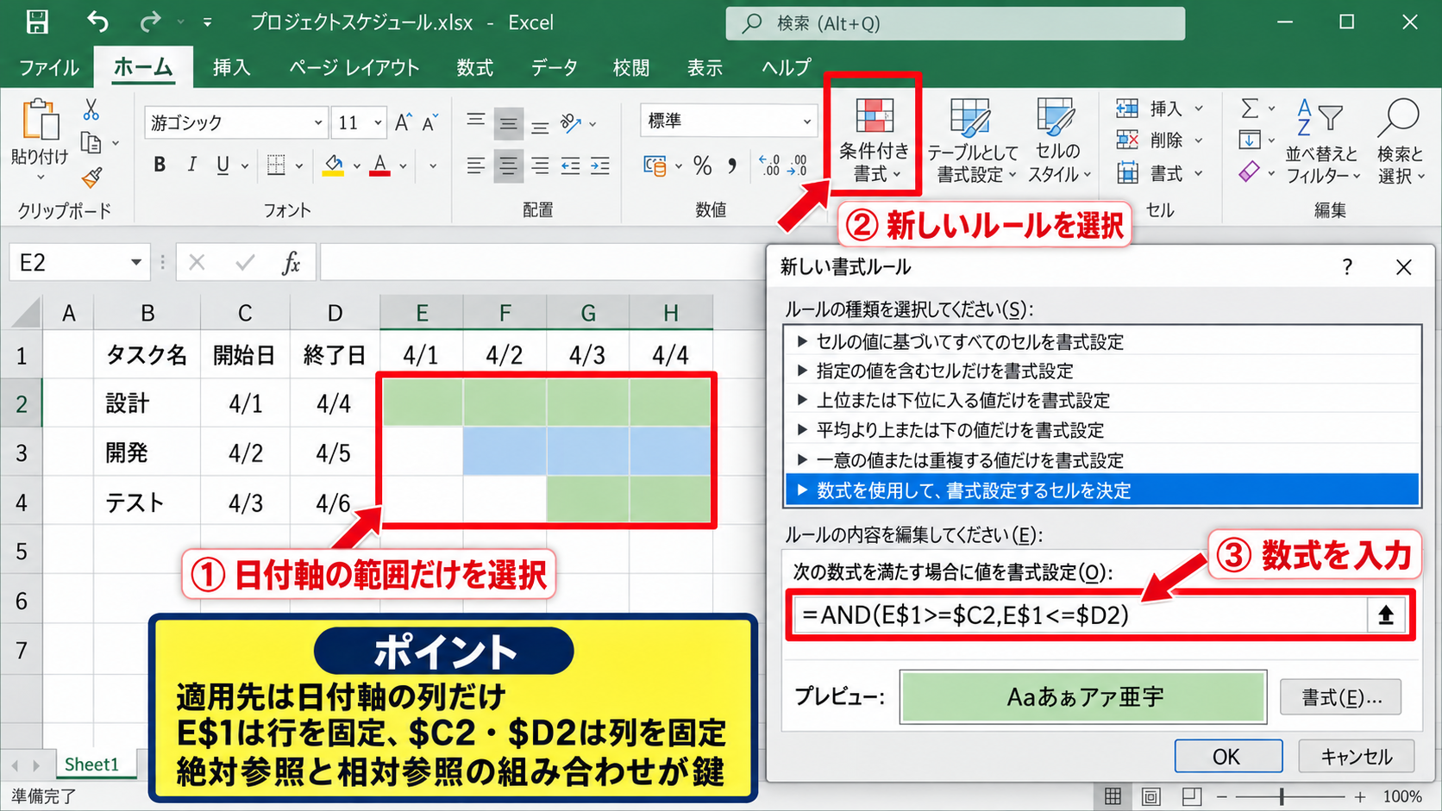Set top vertical alignment

[475, 123]
